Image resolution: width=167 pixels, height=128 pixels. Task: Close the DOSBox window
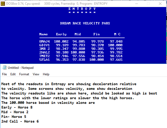point(160,4)
